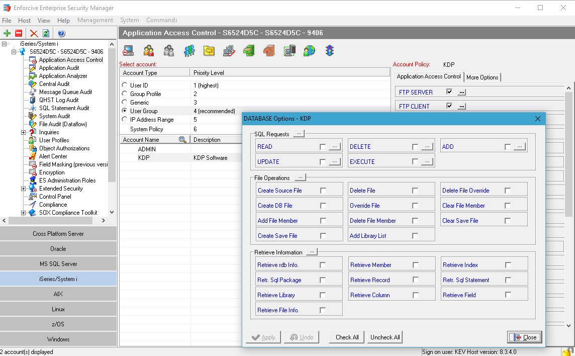Click the yellow folder icon in the toolbar
Viewport: 575px width, 356px height.
[x=209, y=50]
